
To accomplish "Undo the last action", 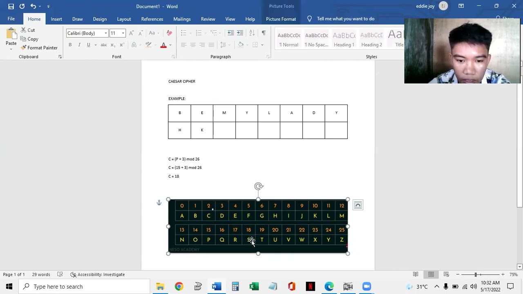I will [33, 6].
